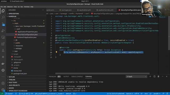
Task: Switch the master branch in status bar
Action: [x=9, y=94]
